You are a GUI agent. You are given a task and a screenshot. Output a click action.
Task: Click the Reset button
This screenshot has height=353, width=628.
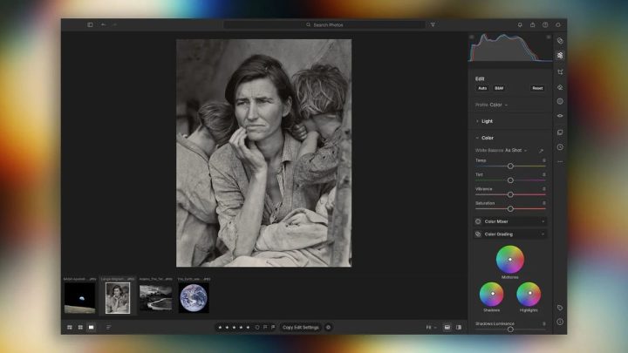click(x=537, y=88)
